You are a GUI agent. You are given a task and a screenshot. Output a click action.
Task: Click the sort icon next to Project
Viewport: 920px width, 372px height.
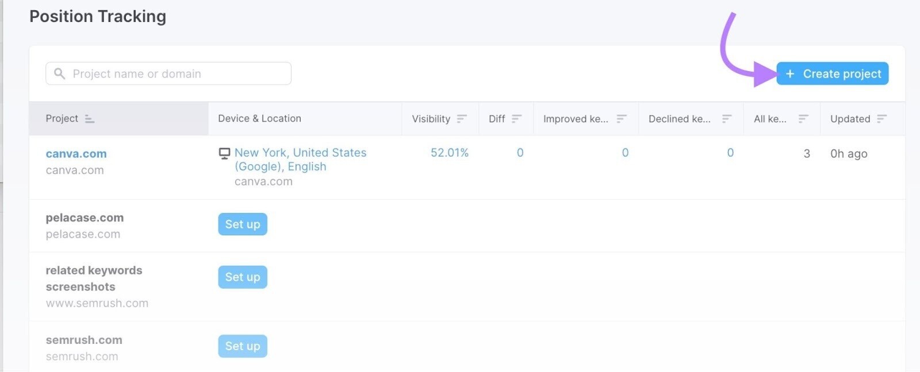[89, 119]
